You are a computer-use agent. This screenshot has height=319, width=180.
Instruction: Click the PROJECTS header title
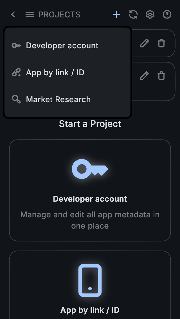tap(59, 15)
